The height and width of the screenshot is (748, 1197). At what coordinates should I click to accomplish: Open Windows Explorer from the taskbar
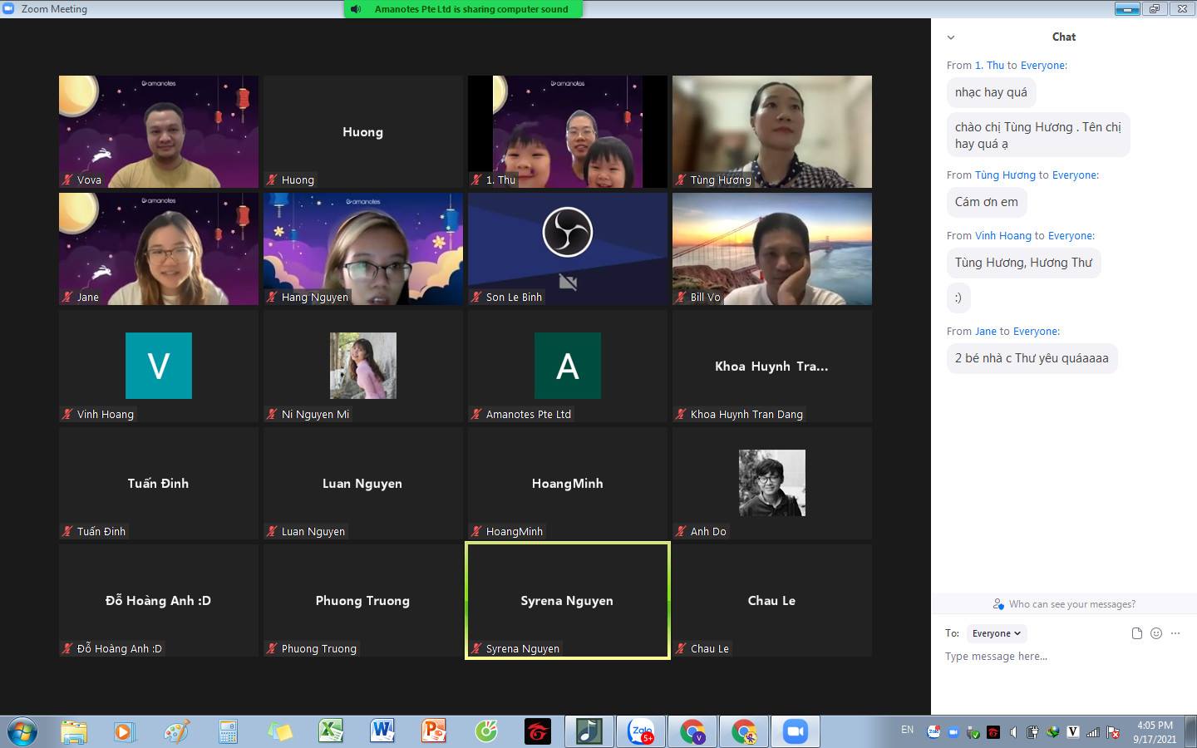pyautogui.click(x=74, y=731)
